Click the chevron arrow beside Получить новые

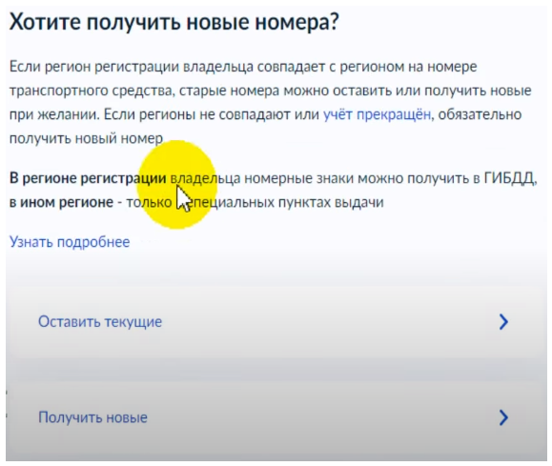[503, 417]
